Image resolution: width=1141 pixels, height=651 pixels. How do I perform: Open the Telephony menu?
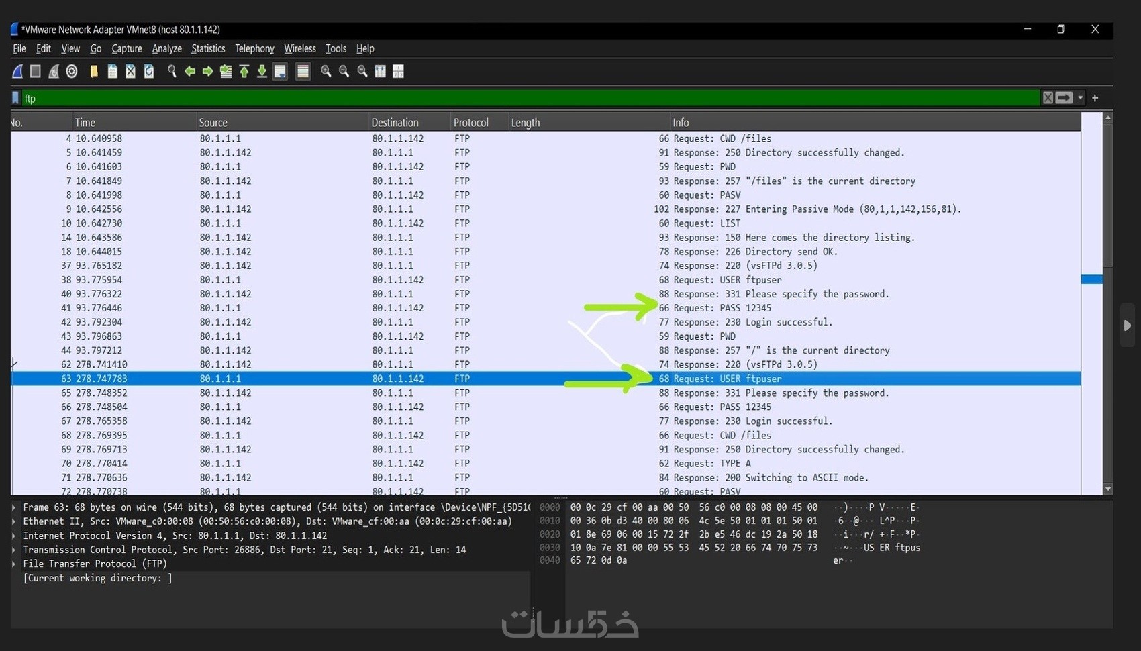pos(254,48)
